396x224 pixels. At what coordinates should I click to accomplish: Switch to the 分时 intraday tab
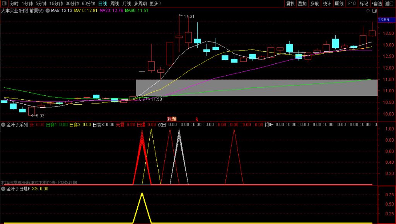[14, 3]
